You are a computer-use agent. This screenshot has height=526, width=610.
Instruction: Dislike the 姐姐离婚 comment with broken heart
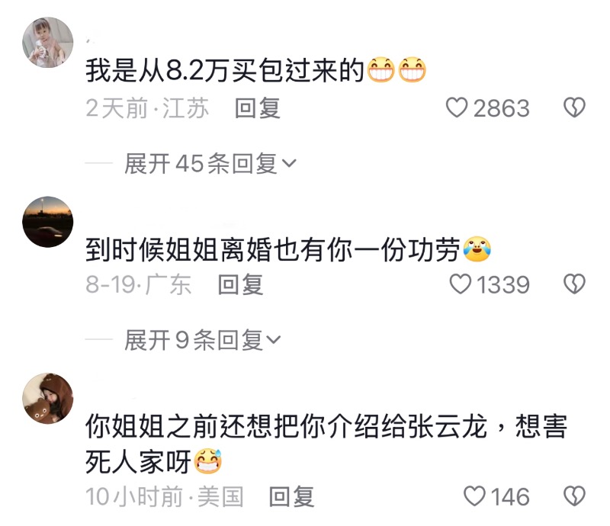point(575,284)
